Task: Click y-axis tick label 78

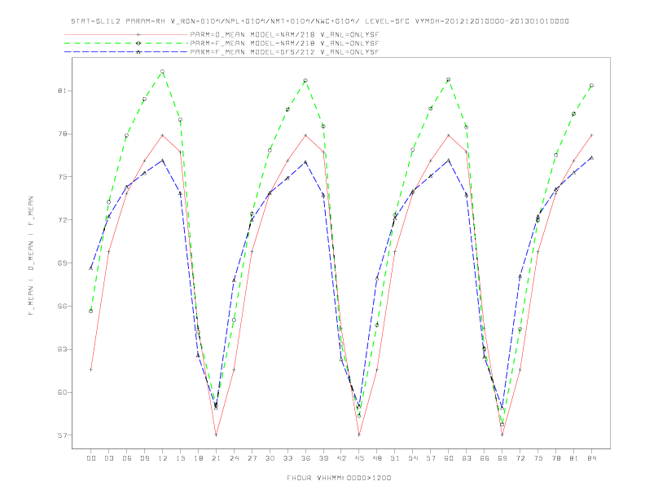Action: (62, 134)
